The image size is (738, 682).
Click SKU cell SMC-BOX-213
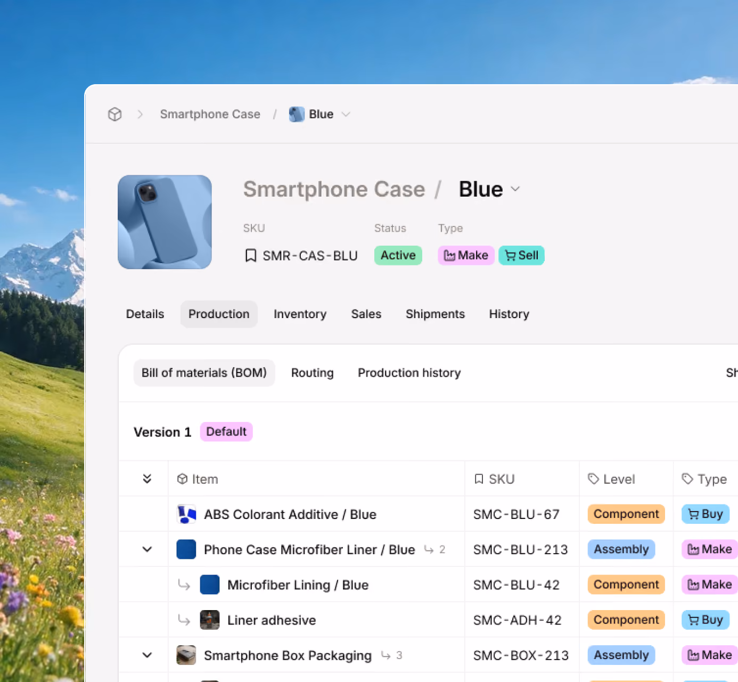point(521,655)
